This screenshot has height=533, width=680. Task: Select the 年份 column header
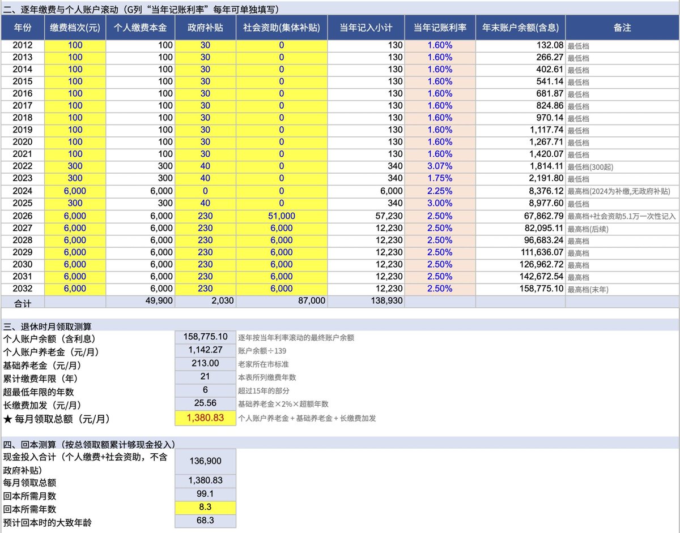[x=23, y=28]
